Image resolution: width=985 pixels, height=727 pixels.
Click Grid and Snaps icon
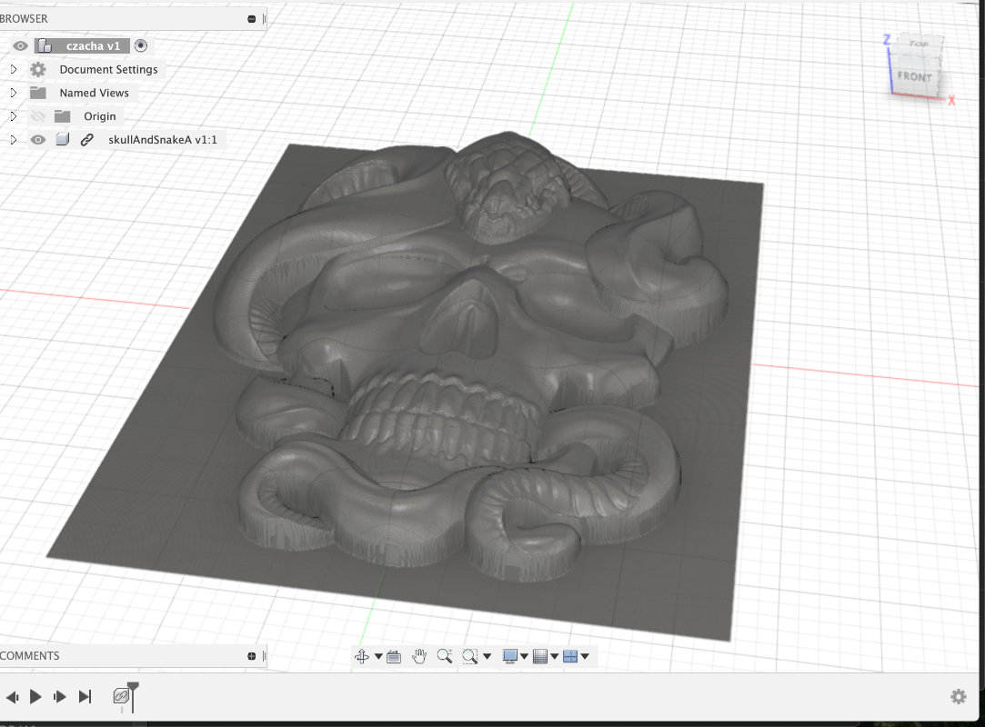click(540, 657)
